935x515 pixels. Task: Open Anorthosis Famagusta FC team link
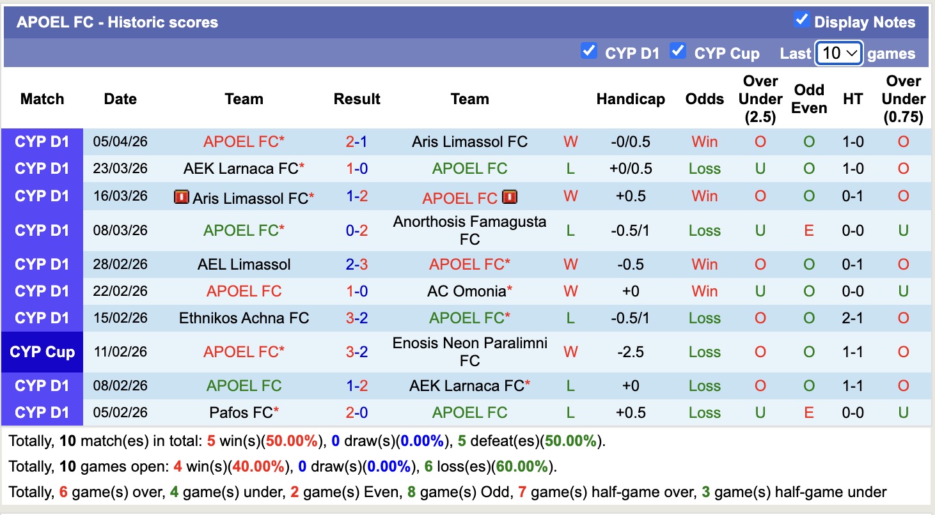(470, 229)
